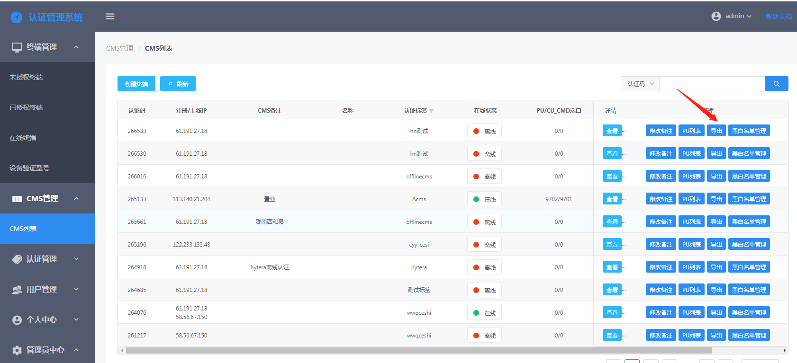Click the 创建终端 button
Image resolution: width=797 pixels, height=363 pixels.
[136, 84]
